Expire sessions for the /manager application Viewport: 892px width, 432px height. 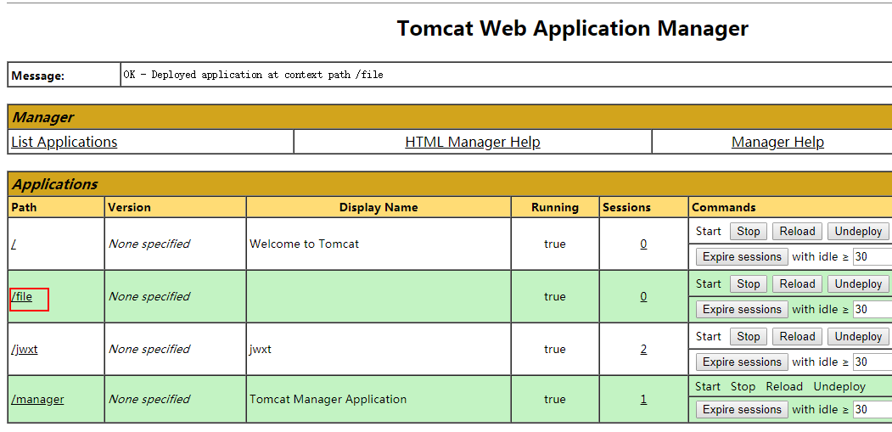click(742, 409)
